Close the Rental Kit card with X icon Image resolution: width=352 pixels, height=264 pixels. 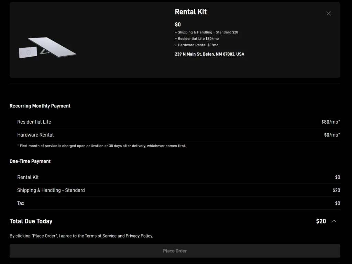coord(329,13)
